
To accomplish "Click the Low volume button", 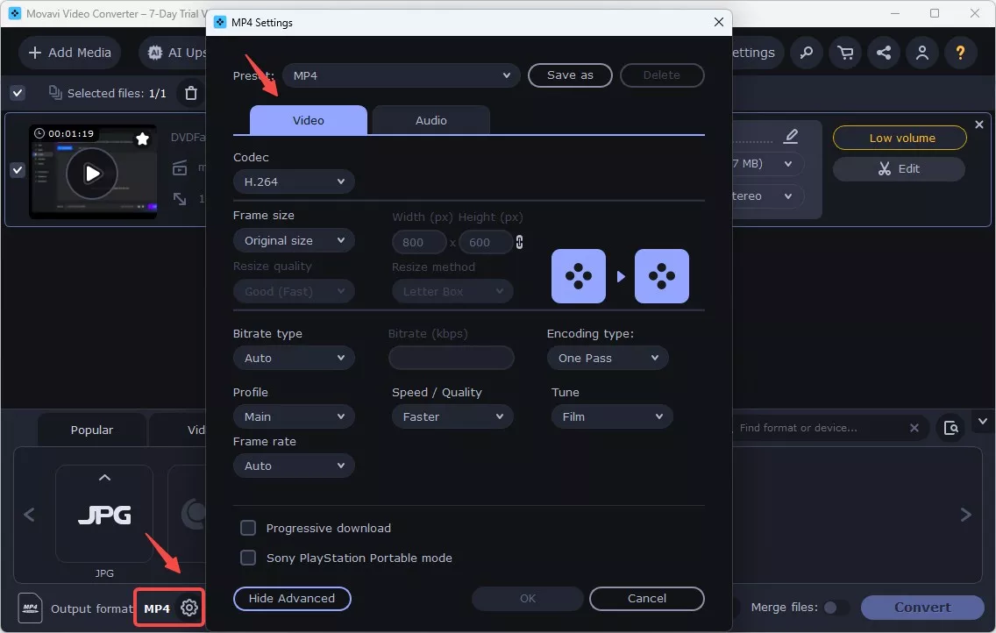I will (x=900, y=138).
